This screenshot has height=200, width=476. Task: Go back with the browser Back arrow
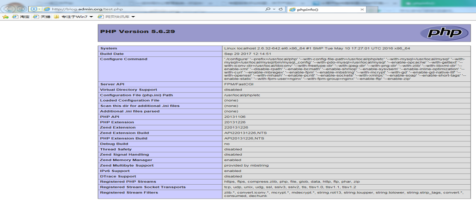coord(9,9)
